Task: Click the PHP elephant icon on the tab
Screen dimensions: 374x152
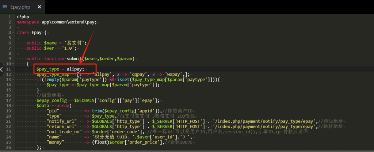Action: [x=5, y=6]
